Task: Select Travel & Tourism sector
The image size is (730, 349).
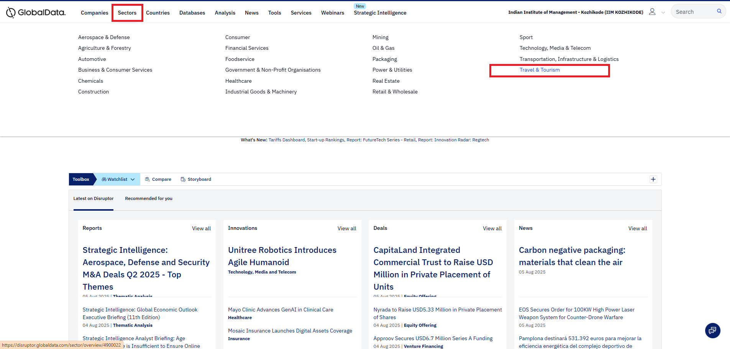Action: point(539,70)
